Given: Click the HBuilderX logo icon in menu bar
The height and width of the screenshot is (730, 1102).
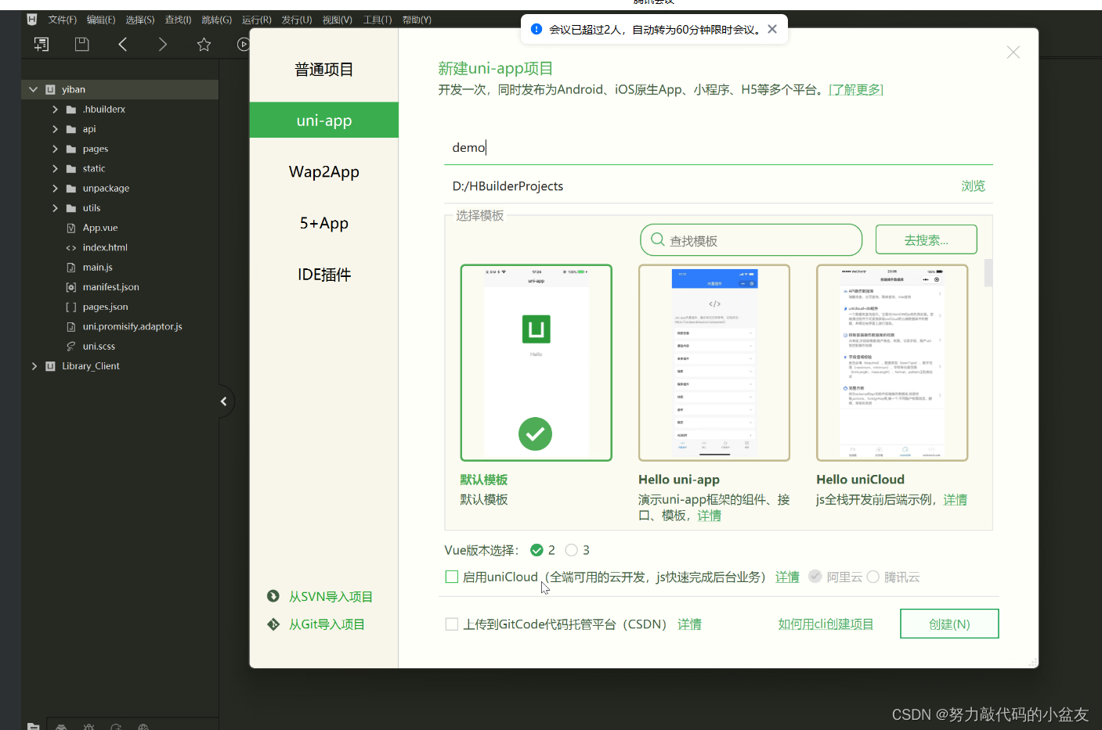Looking at the screenshot, I should (31, 20).
